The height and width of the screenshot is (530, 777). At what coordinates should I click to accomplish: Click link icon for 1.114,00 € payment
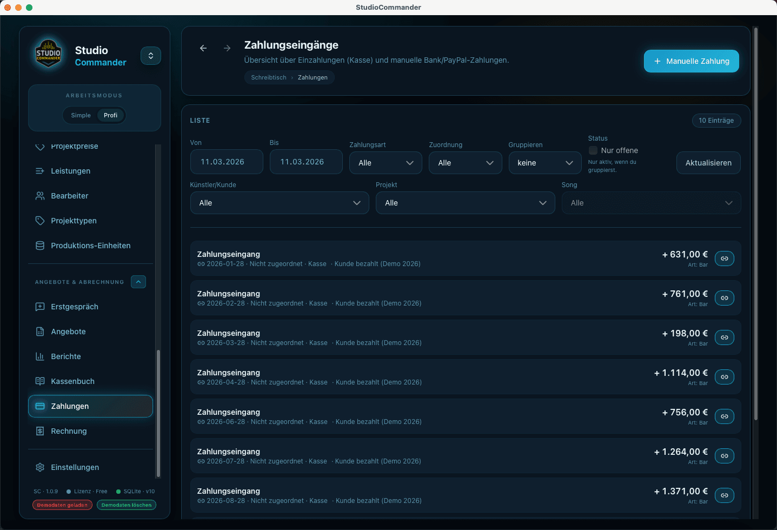[724, 377]
